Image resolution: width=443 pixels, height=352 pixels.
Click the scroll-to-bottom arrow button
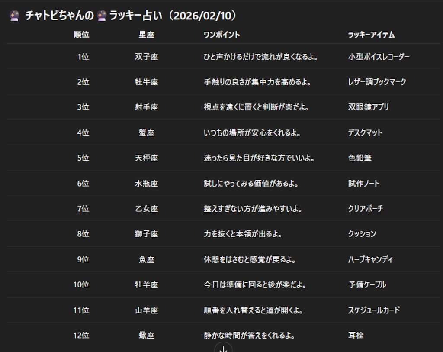tap(223, 348)
